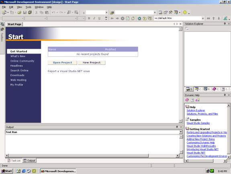Toggle auto-hide pin on Dynamic Help panel

(225, 95)
